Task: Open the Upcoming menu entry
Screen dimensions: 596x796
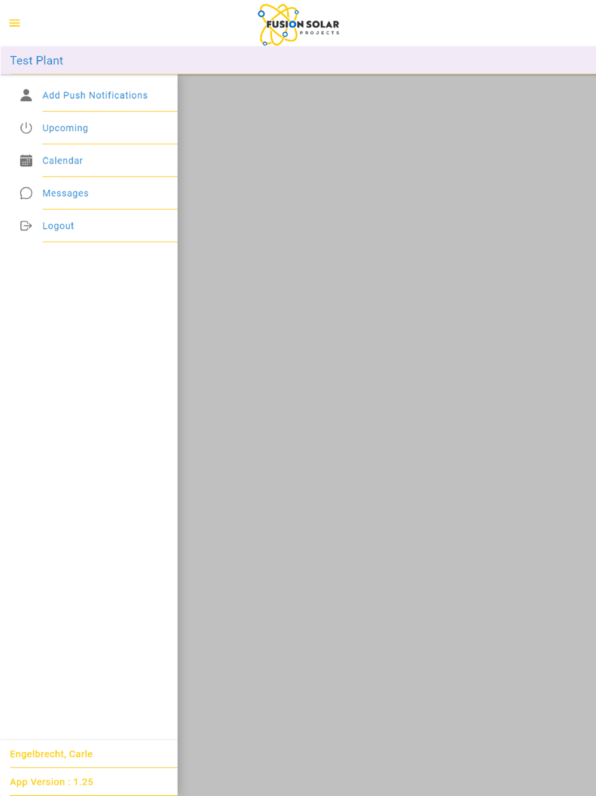Action: point(89,128)
